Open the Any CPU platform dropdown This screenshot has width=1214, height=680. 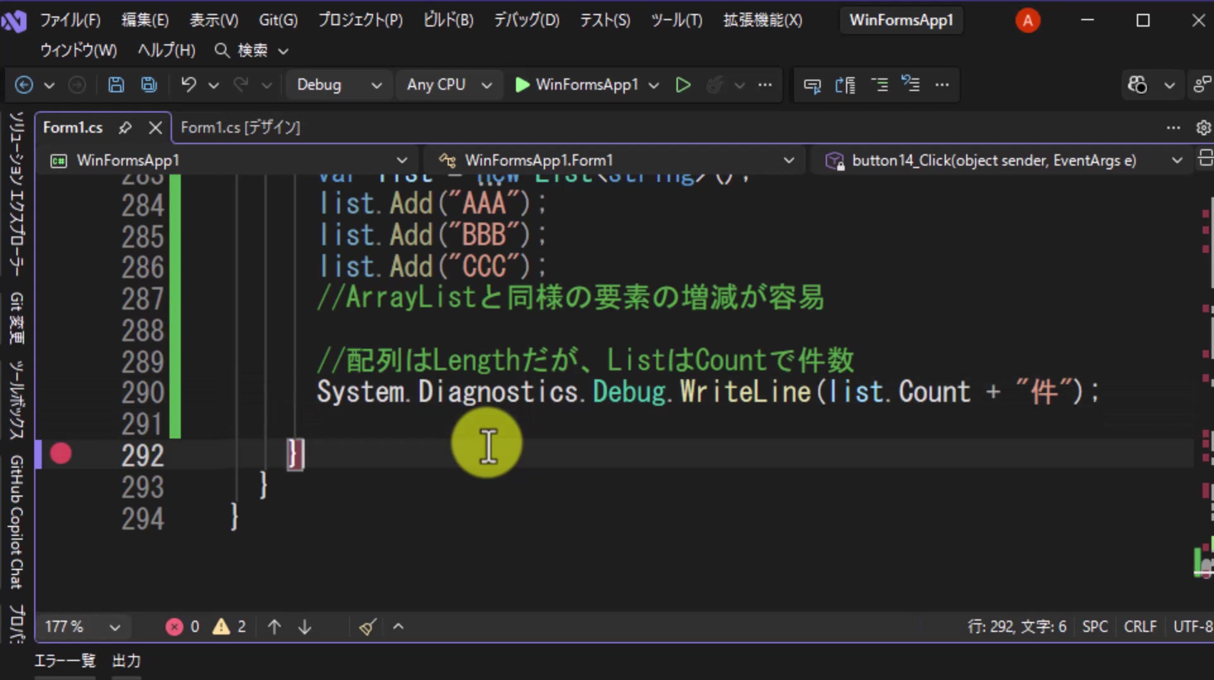(449, 85)
